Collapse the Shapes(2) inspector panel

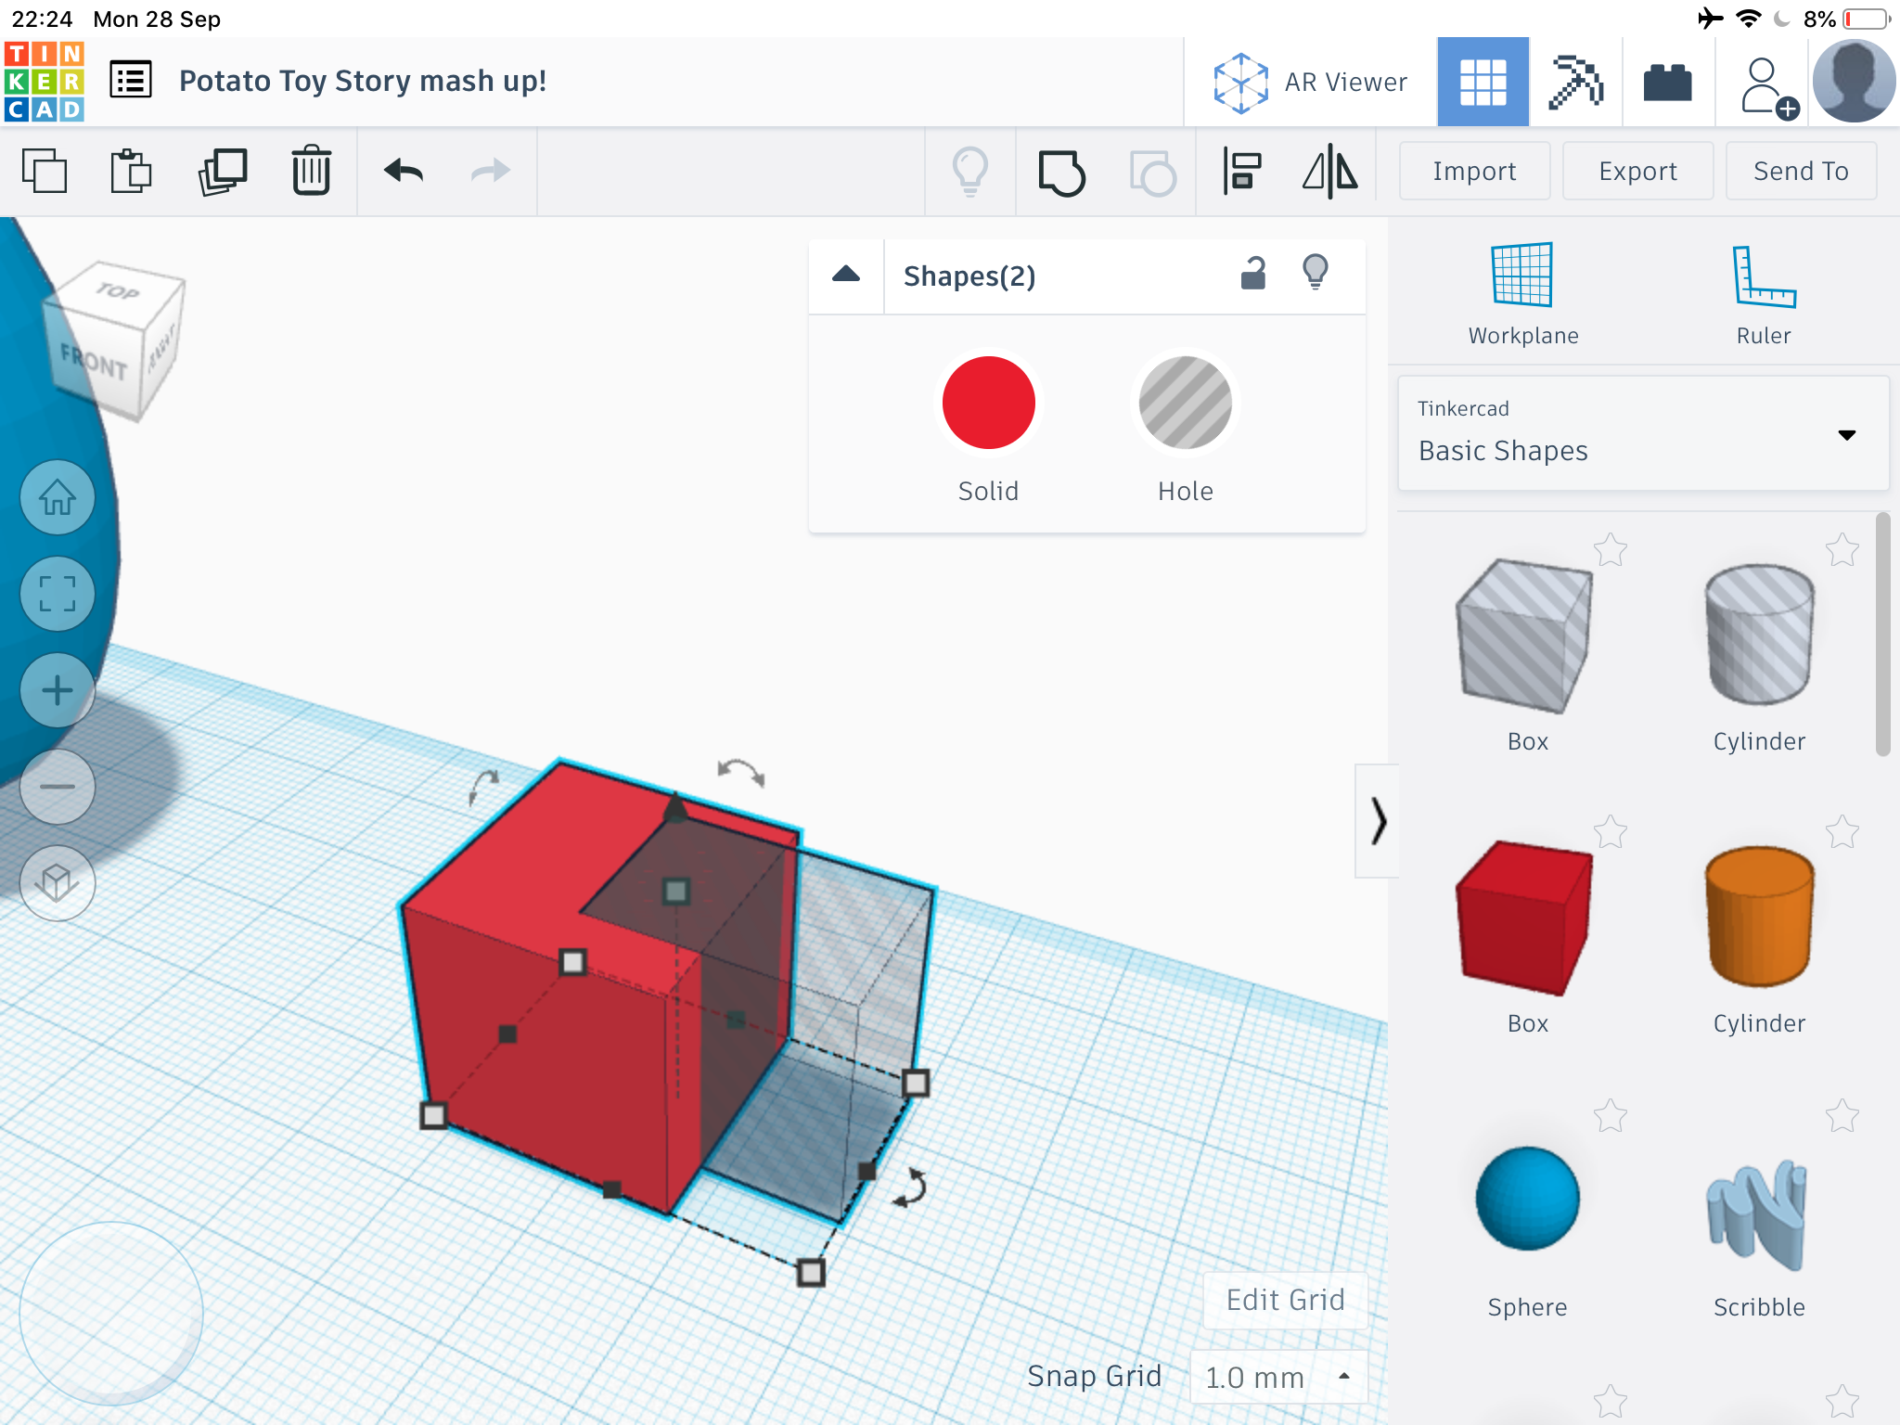pos(846,275)
